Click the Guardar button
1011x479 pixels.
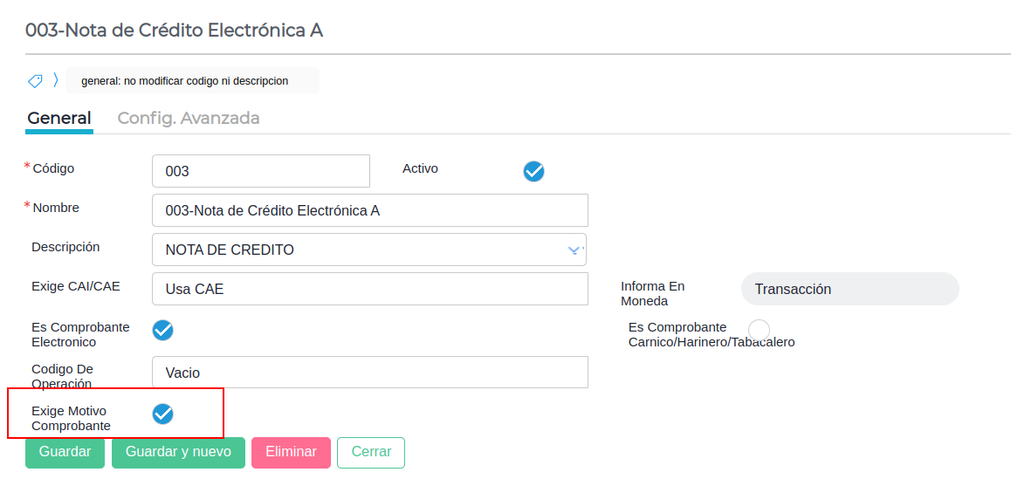pos(65,452)
